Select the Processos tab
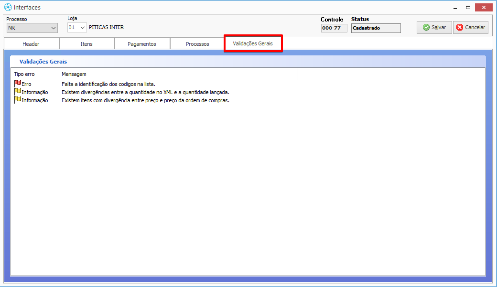This screenshot has height=287, width=497. tap(197, 44)
